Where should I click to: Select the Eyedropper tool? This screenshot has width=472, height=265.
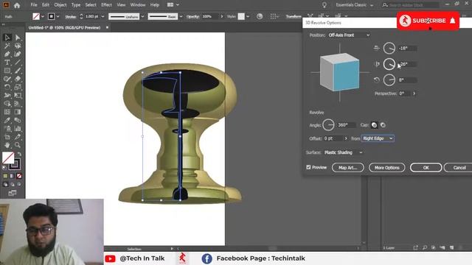pyautogui.click(x=7, y=121)
